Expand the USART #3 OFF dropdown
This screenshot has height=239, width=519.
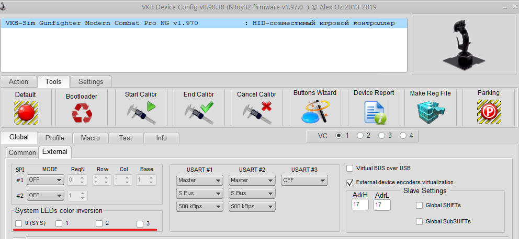tap(304, 181)
